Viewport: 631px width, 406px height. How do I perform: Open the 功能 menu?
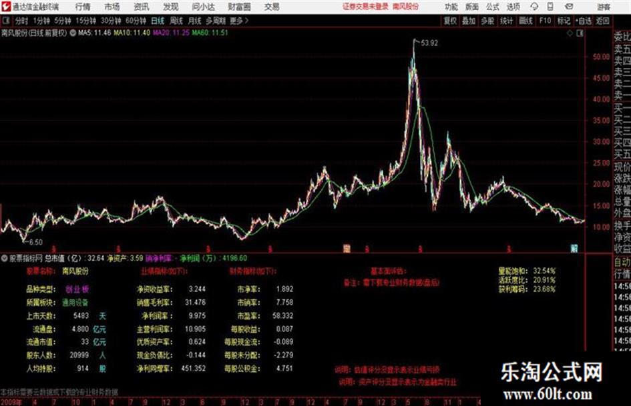coord(451,7)
